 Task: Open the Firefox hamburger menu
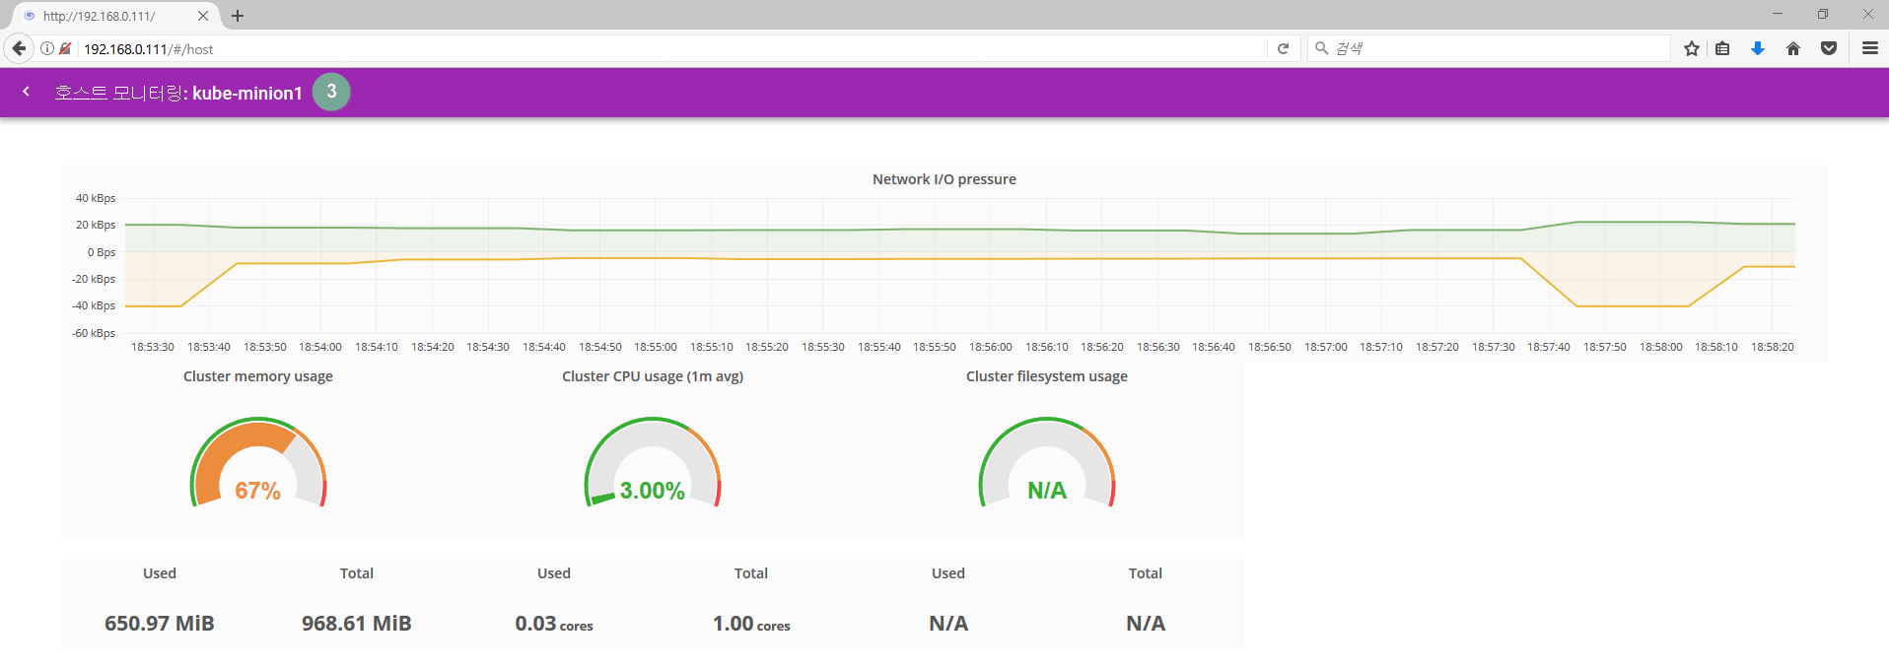[x=1869, y=48]
